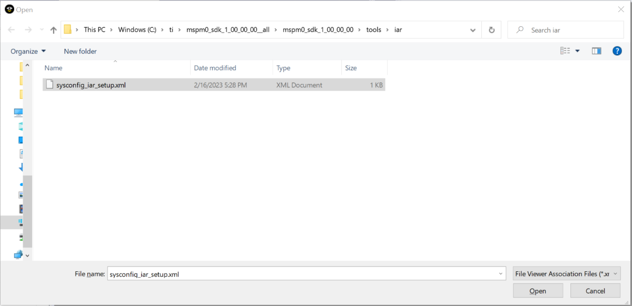Open the File name history dropdown
Image resolution: width=632 pixels, height=306 pixels.
500,274
